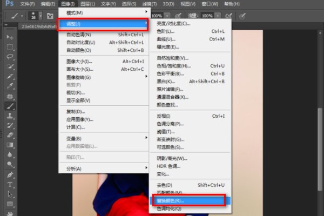
Task: Select the Lasso tool
Action: tap(10, 57)
